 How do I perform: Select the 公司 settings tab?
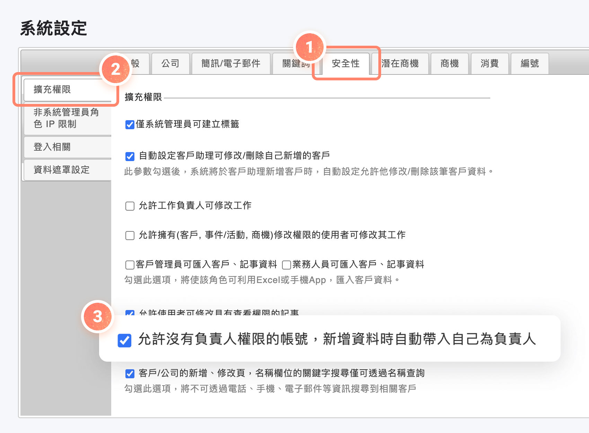[170, 64]
